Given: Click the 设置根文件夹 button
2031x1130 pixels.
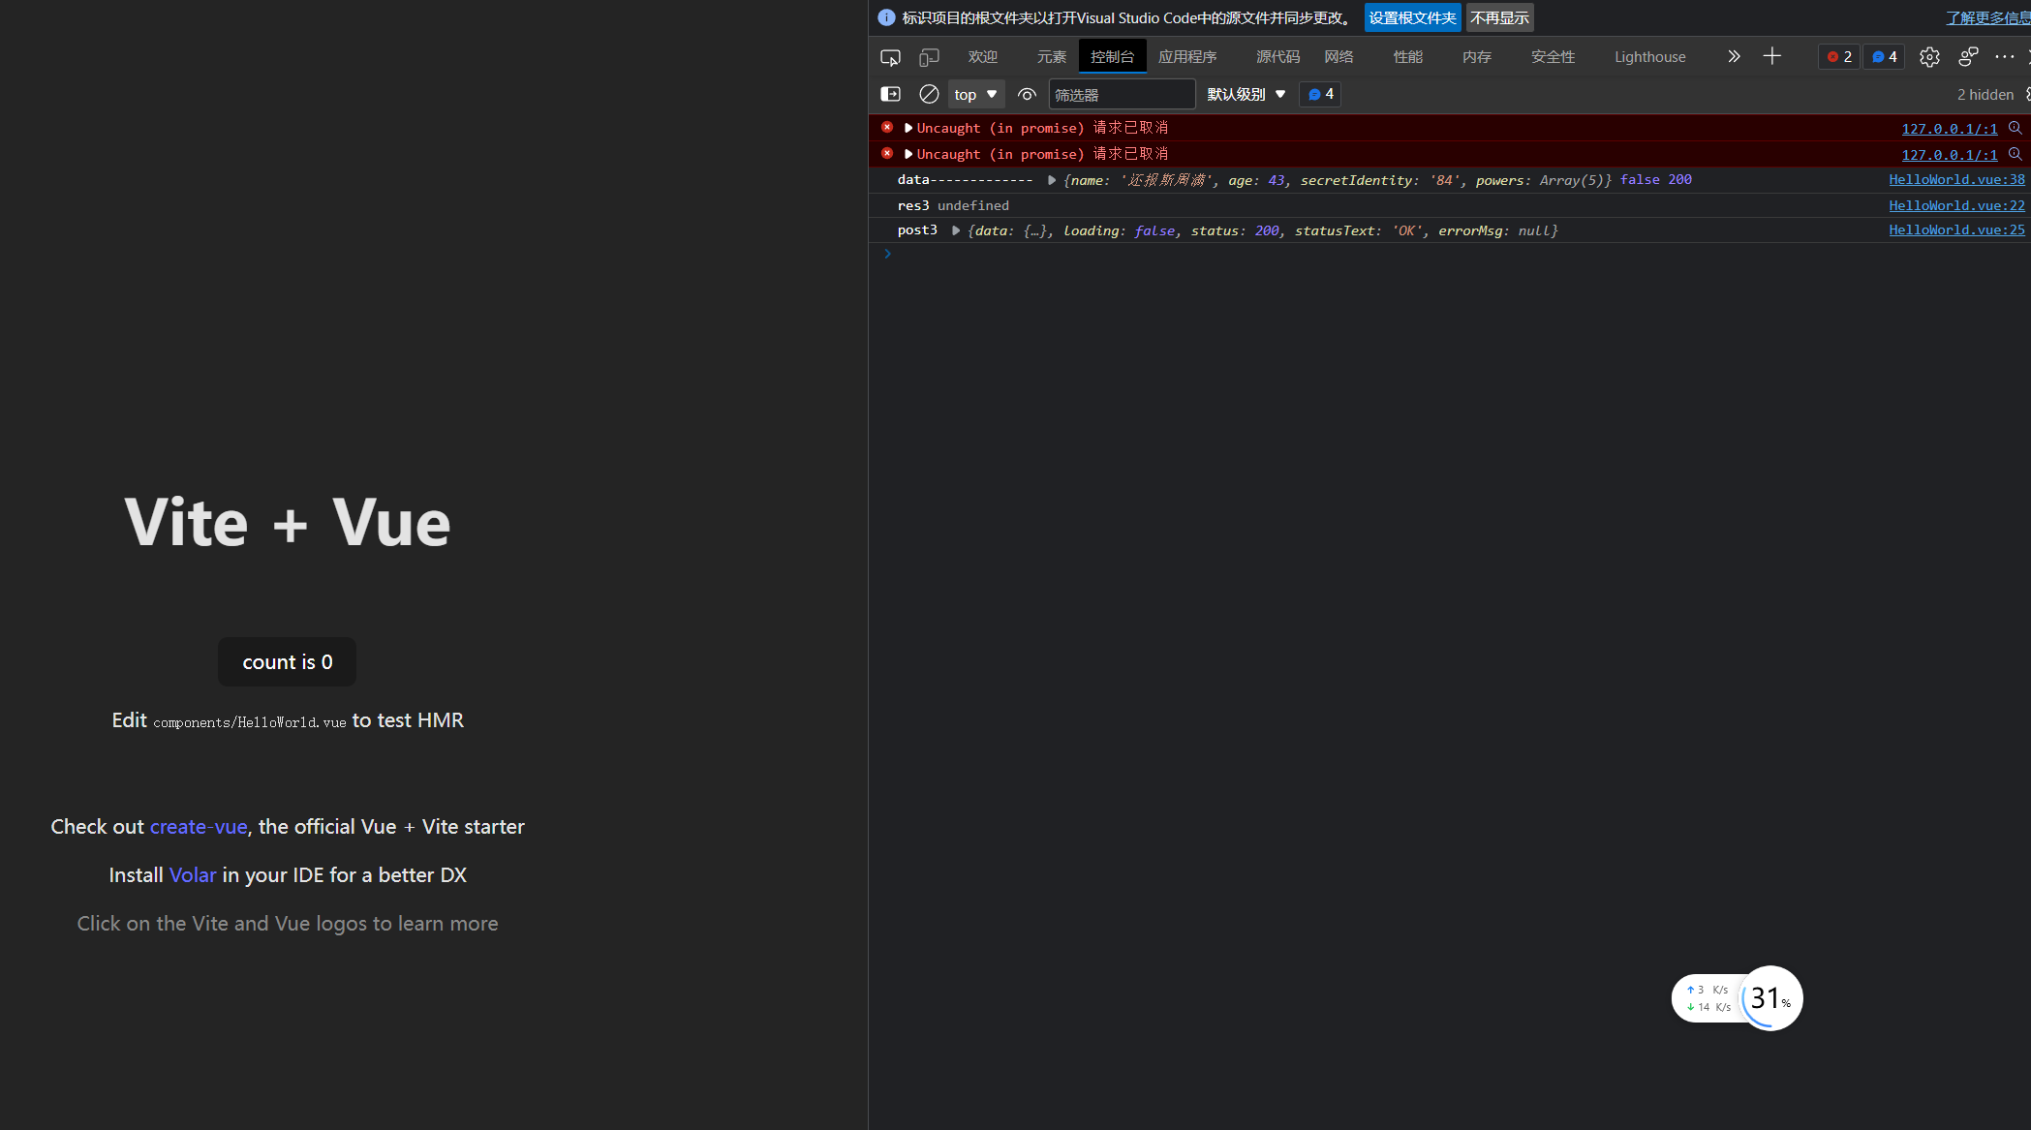Looking at the screenshot, I should coord(1412,18).
